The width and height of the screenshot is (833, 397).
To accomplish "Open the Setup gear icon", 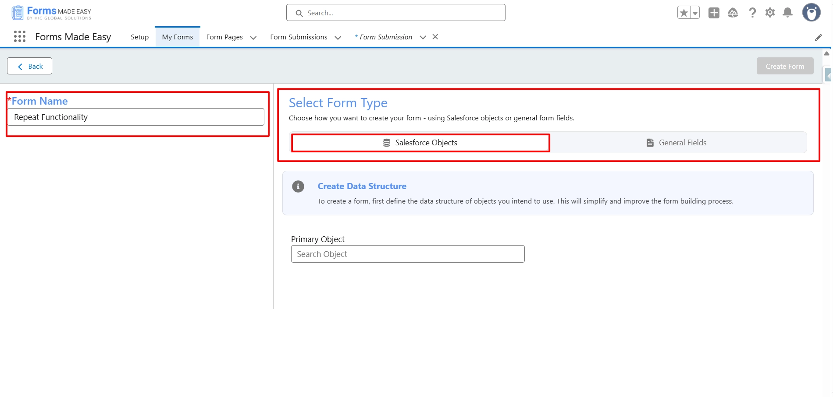I will pyautogui.click(x=770, y=13).
